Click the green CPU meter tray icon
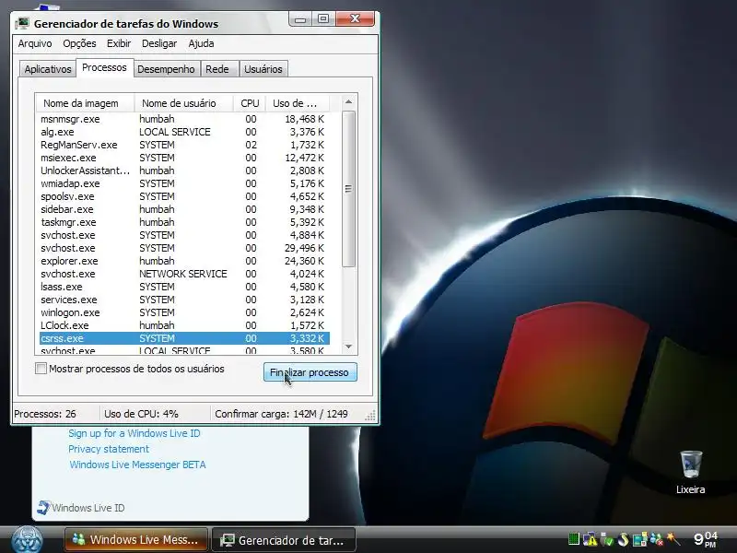 (x=573, y=539)
